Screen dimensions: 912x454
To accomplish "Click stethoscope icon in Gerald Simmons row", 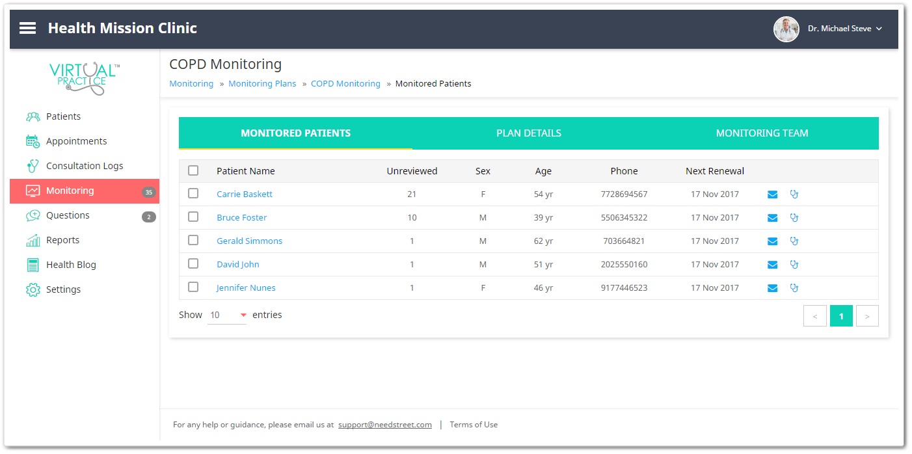I will (794, 241).
